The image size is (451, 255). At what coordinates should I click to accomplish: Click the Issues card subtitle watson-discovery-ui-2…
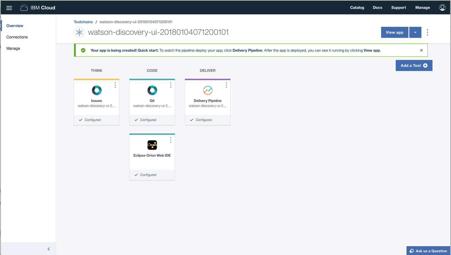coord(96,106)
